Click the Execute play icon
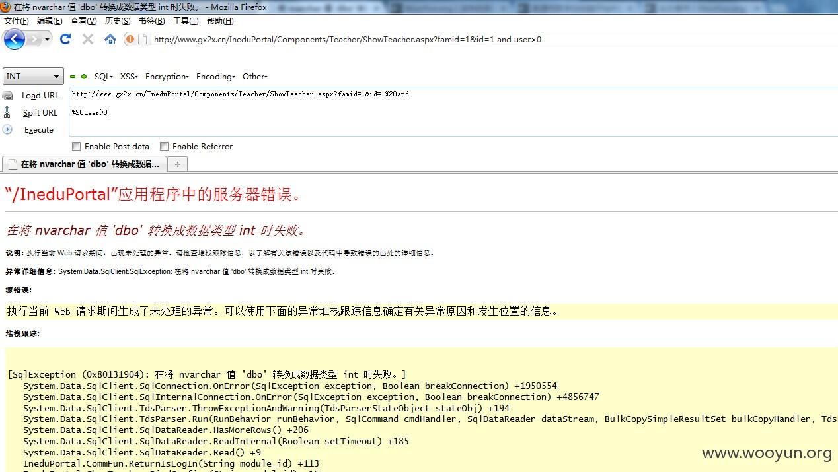 (x=7, y=129)
